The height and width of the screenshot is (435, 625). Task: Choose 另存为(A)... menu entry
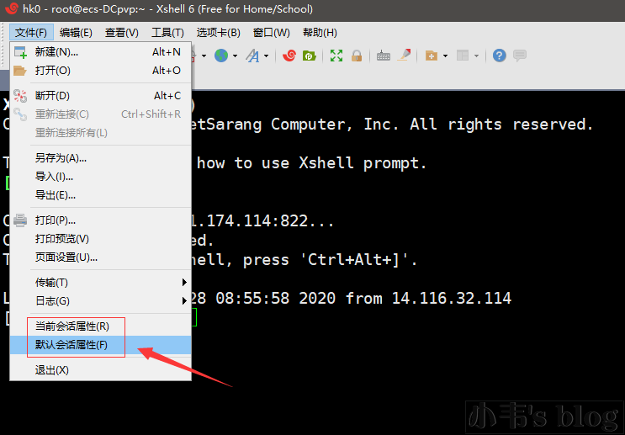click(x=100, y=158)
